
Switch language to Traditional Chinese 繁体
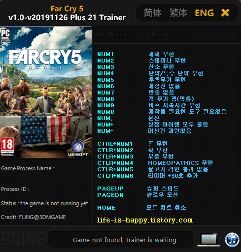178,13
